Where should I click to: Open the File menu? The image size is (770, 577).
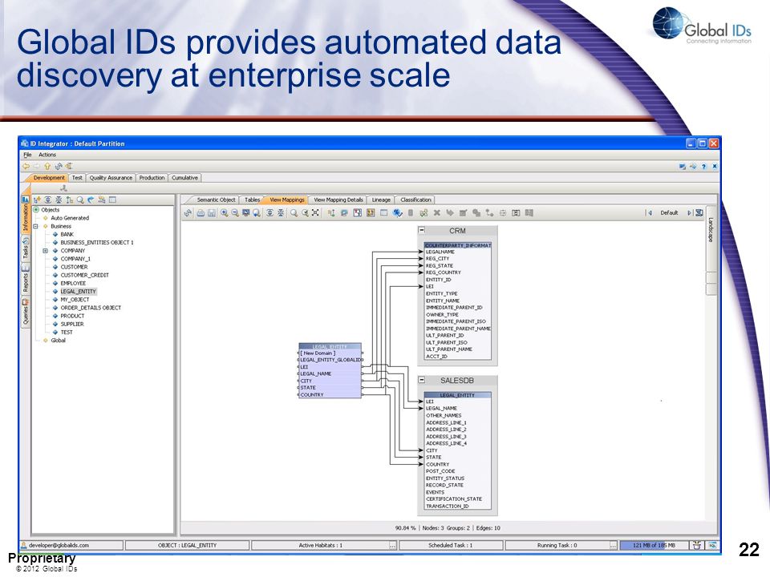point(27,155)
